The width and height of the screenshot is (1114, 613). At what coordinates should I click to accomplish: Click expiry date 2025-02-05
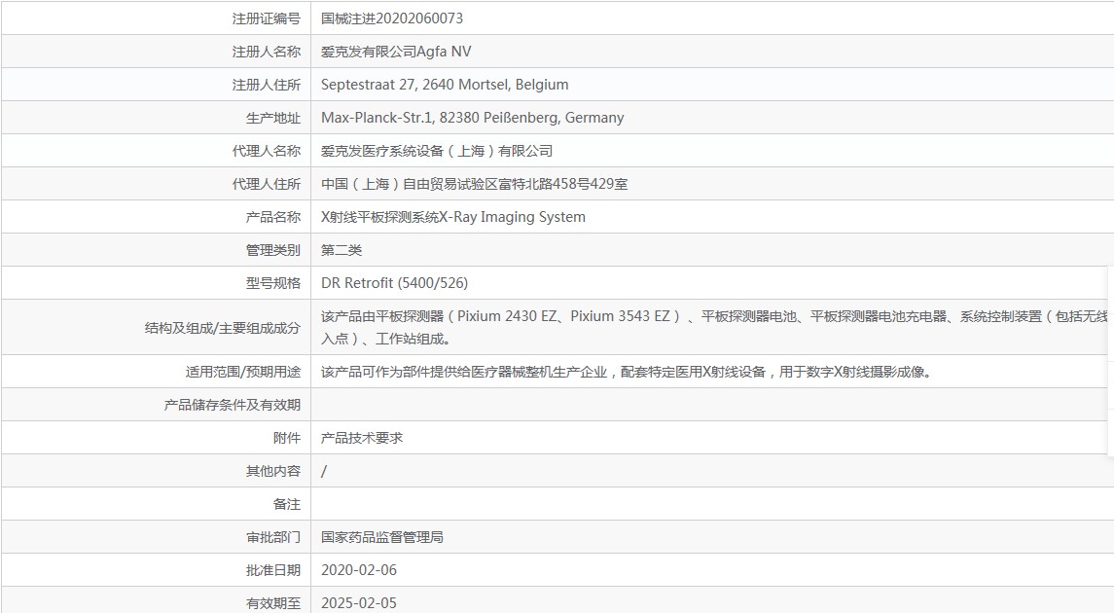pyautogui.click(x=359, y=603)
